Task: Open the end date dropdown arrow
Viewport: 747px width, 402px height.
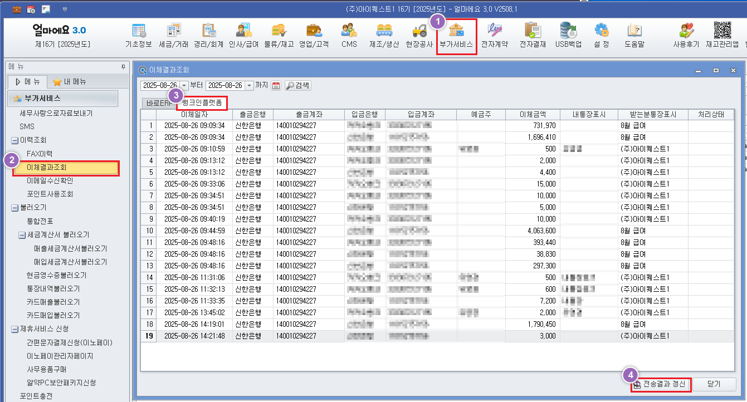Action: pos(249,86)
